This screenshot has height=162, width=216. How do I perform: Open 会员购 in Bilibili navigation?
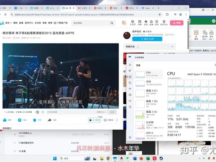tap(38, 23)
